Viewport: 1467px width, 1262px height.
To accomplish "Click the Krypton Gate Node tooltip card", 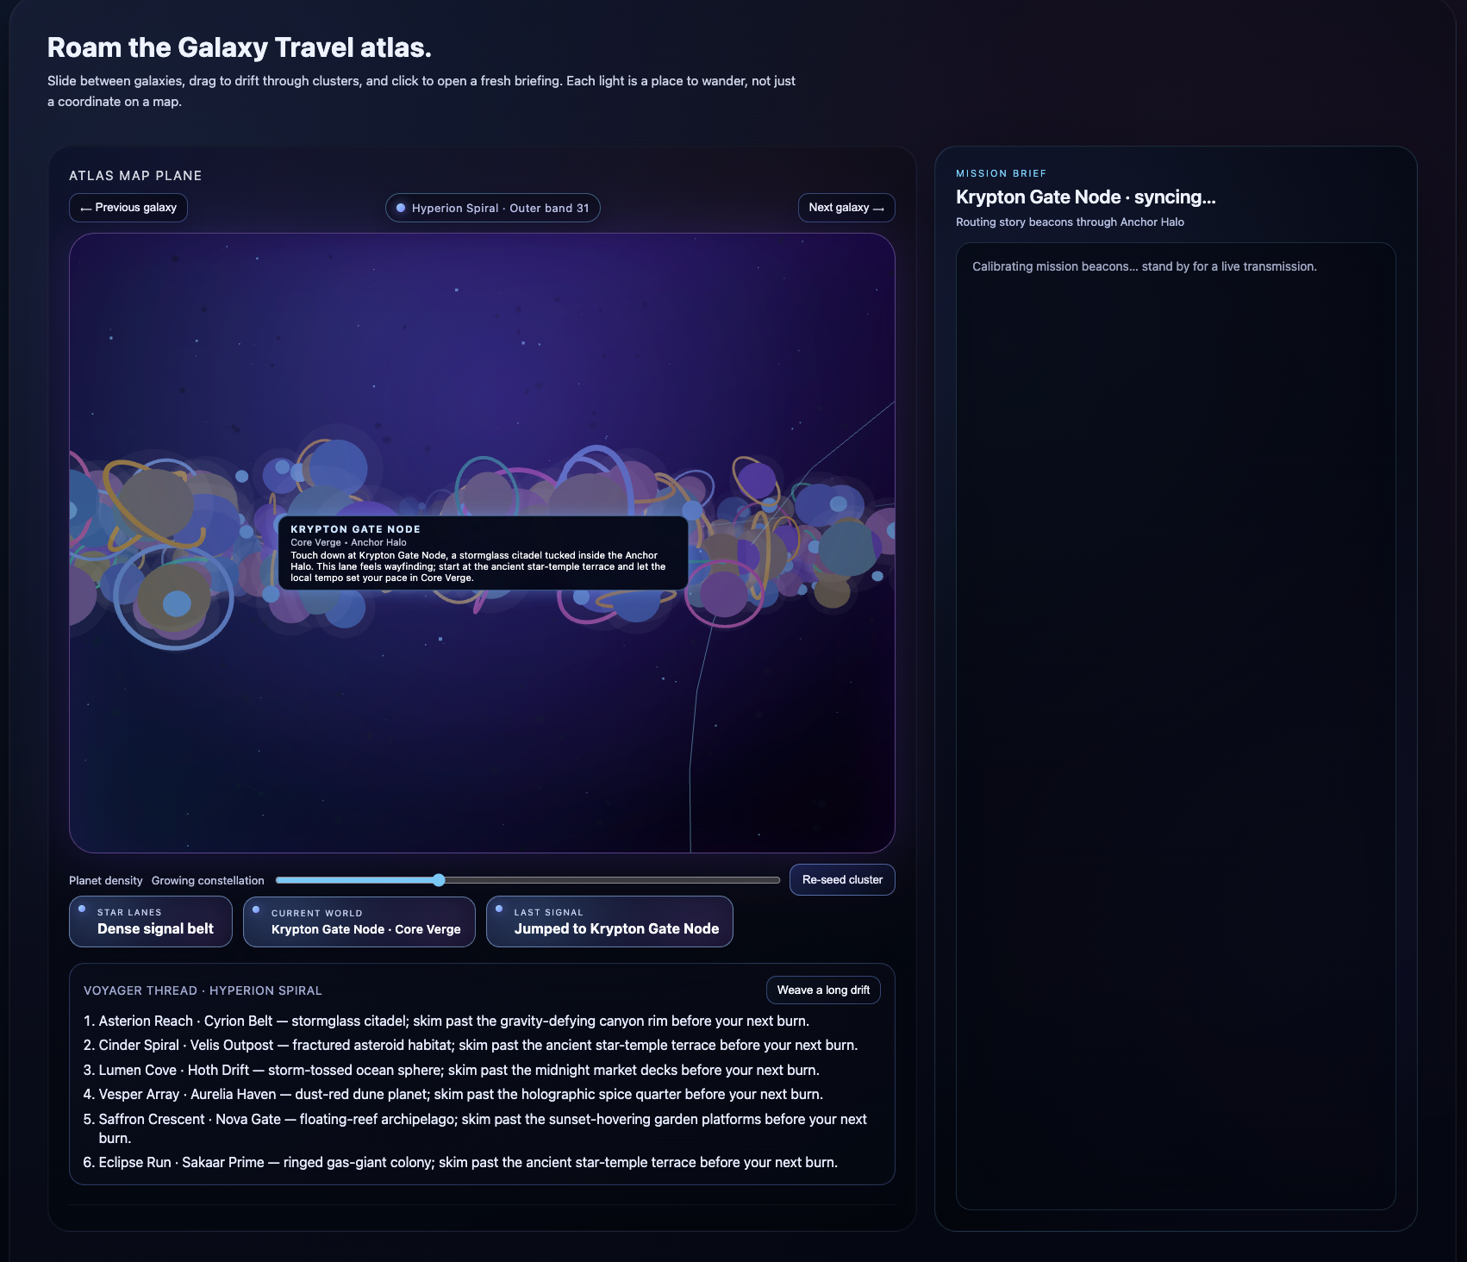I will (x=483, y=553).
